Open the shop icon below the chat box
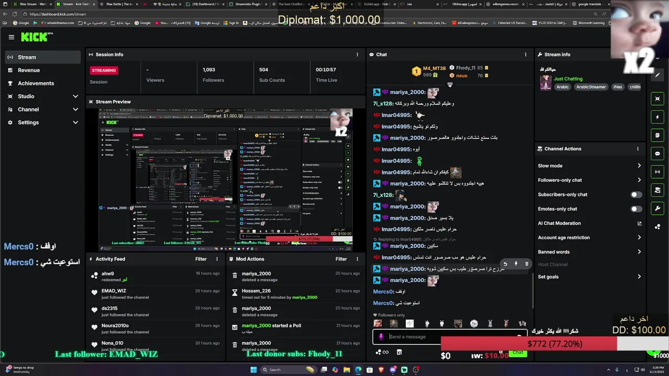The width and height of the screenshot is (669, 376). (x=399, y=352)
